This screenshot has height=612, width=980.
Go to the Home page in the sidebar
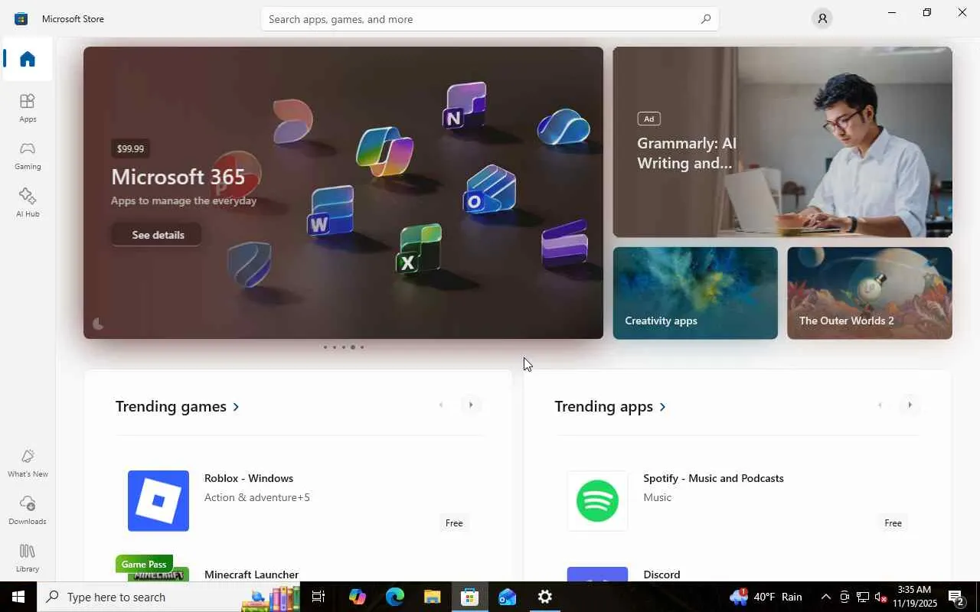pos(28,59)
